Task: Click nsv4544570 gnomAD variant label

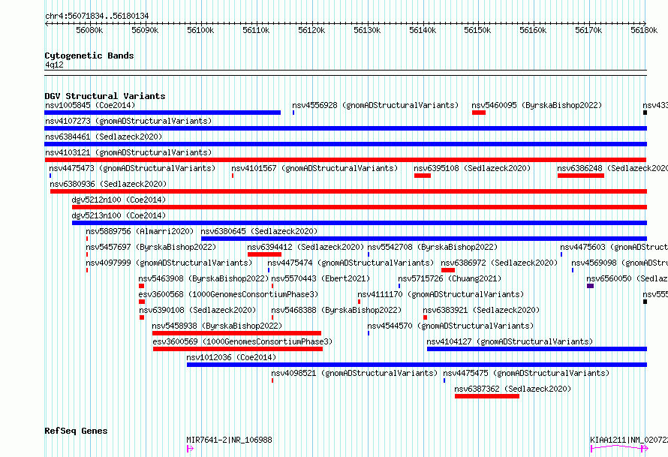Action: (450, 326)
